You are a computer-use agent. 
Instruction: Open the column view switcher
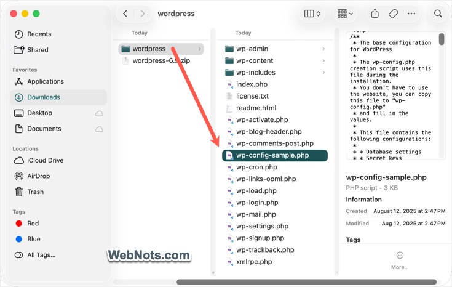[x=312, y=14]
